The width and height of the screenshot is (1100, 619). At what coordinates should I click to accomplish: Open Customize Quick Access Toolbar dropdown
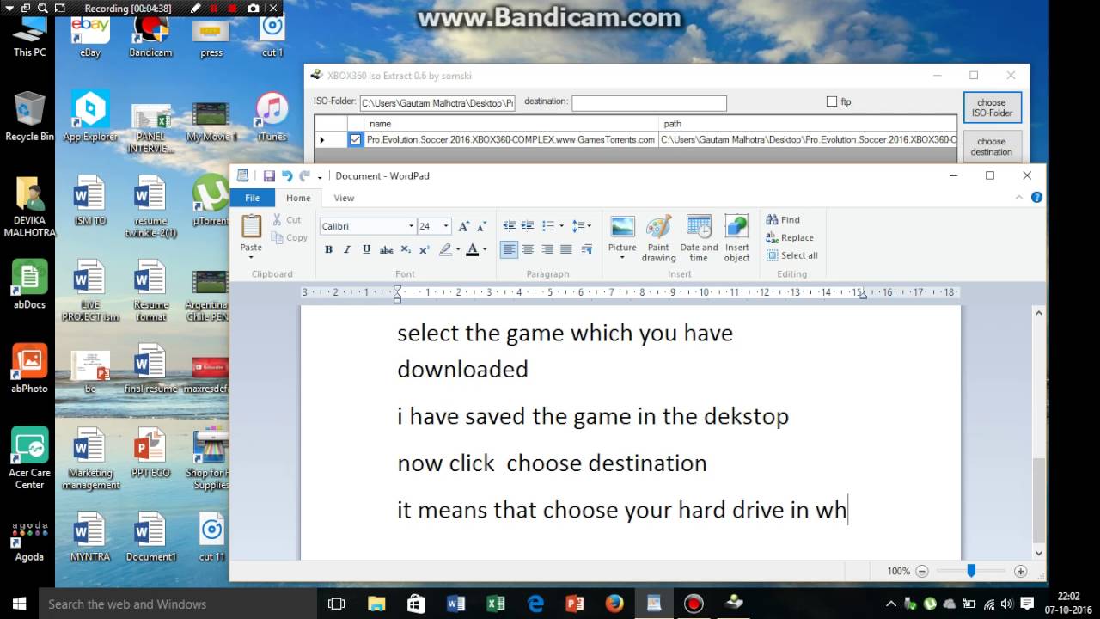point(320,176)
